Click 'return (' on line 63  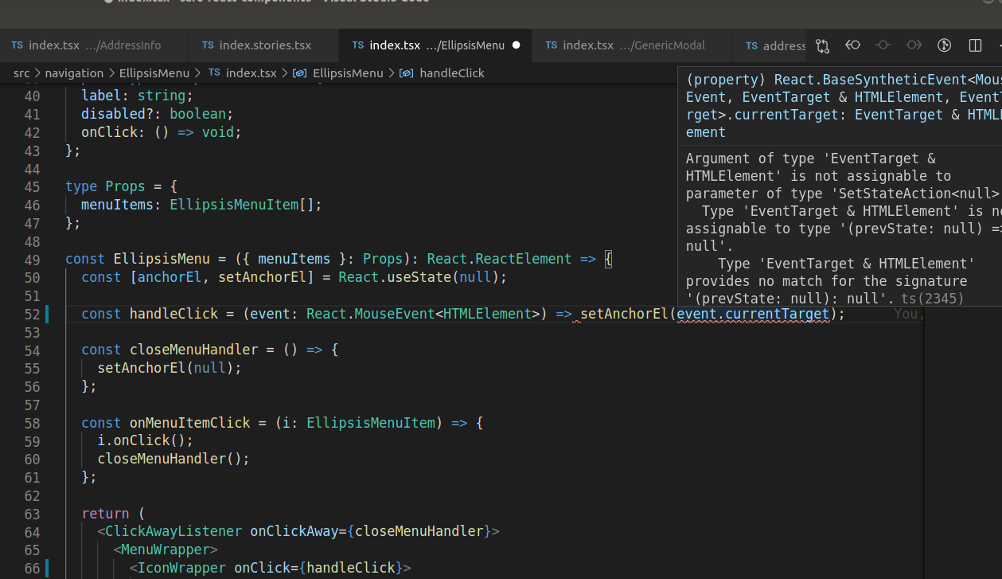113,514
